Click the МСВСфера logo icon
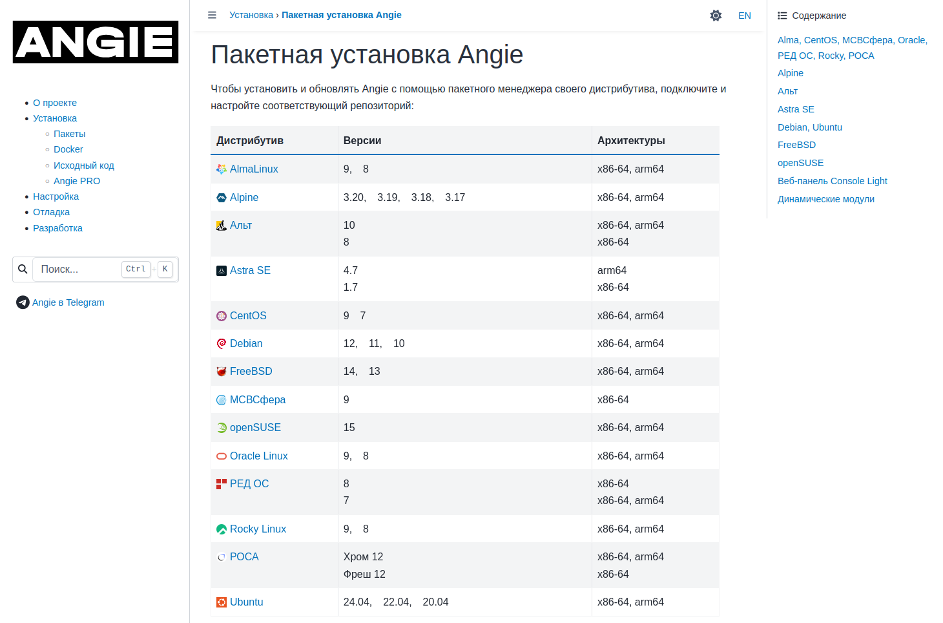Viewport: 943px width, 623px height. point(222,399)
